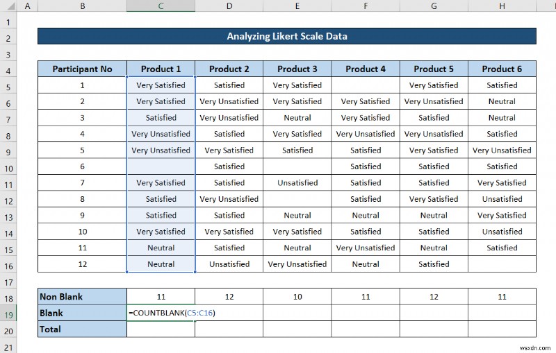Click 'Very Satisfied' in Product 1 for participant 1
This screenshot has height=353, width=556.
pos(161,85)
